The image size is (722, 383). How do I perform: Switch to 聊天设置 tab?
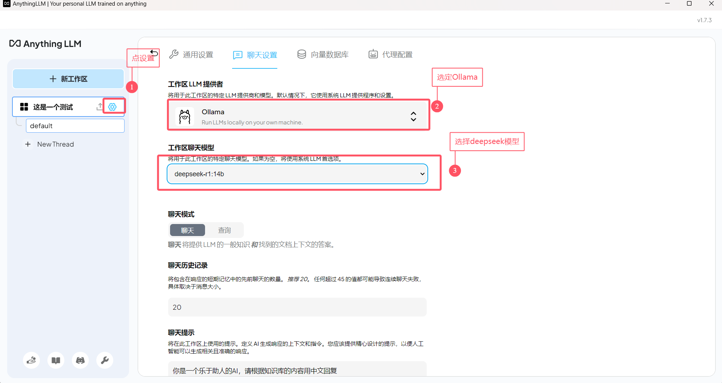tap(255, 55)
